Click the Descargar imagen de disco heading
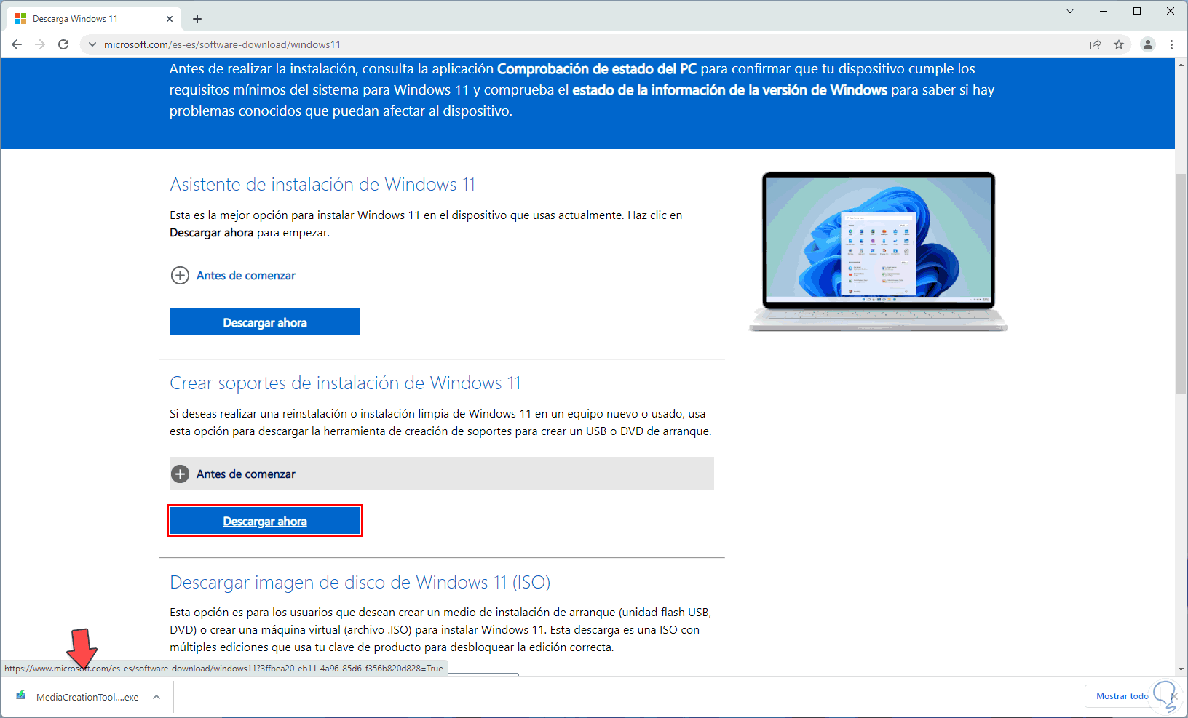Viewport: 1188px width, 718px height. pos(360,583)
